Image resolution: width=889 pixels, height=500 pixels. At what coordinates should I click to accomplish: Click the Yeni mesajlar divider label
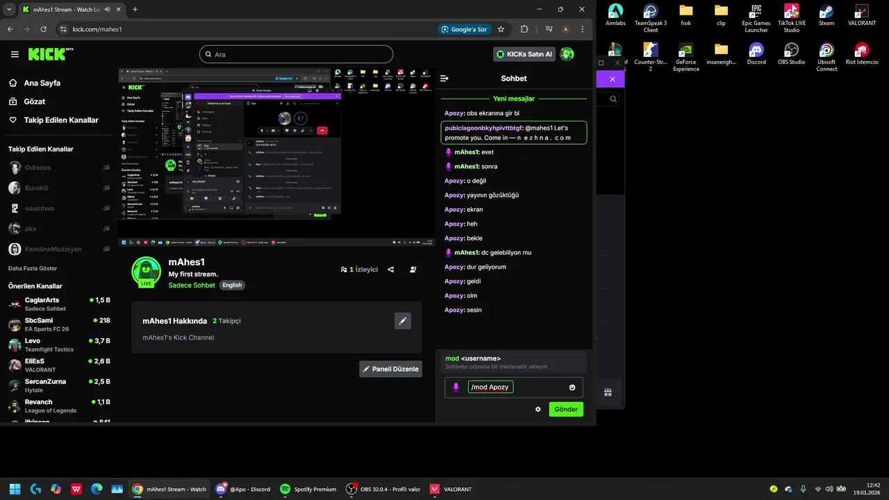(514, 99)
